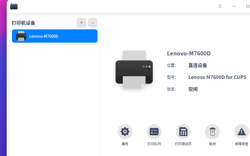Open the Troubleshoot (故障排查) warning icon
250x156 pixels.
click(242, 132)
